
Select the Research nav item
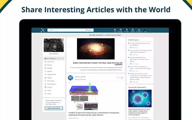(x=127, y=30)
